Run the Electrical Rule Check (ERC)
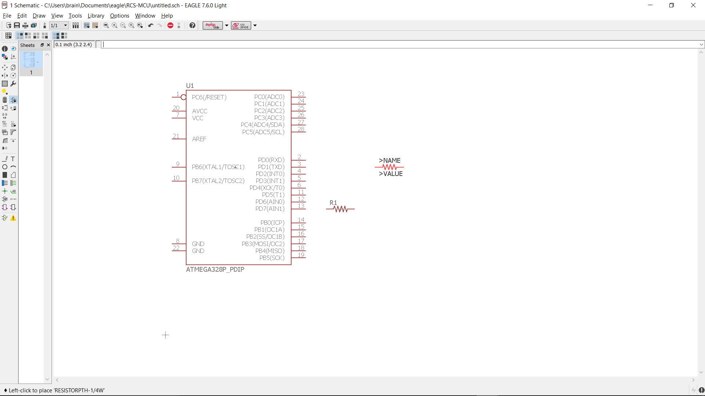705x396 pixels. [x=5, y=217]
